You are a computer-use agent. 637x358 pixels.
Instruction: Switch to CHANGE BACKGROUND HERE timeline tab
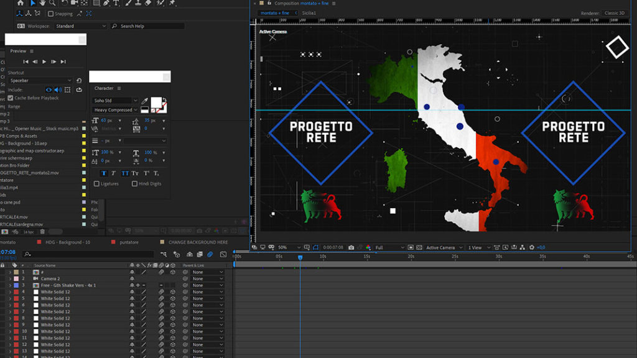(x=198, y=242)
